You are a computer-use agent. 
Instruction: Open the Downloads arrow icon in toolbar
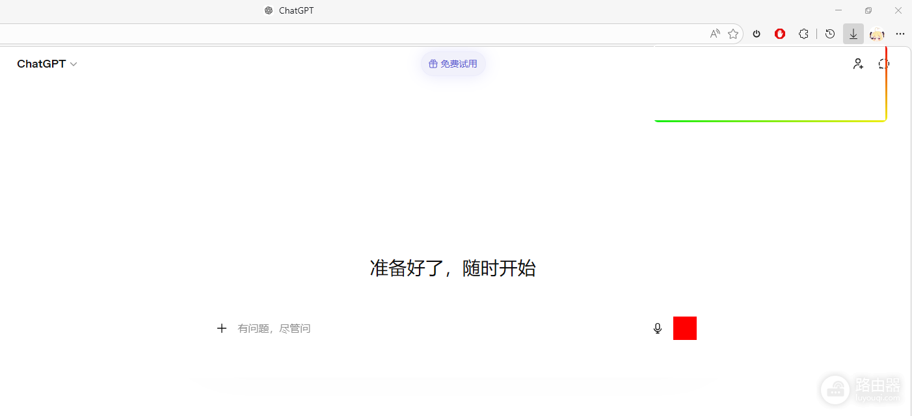tap(853, 34)
